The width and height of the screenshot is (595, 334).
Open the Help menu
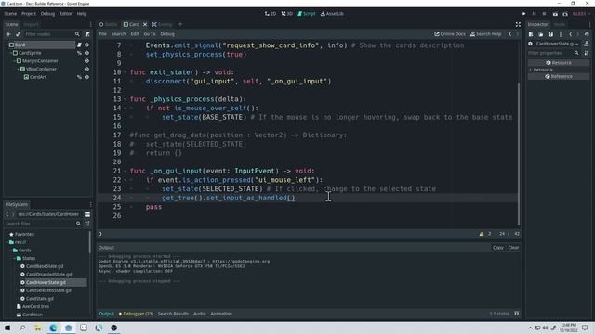click(x=82, y=14)
